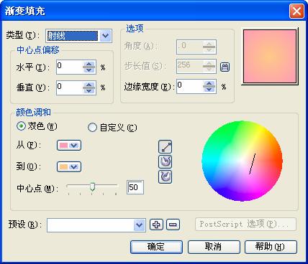Choose the clockwise color path icon

coord(165,177)
